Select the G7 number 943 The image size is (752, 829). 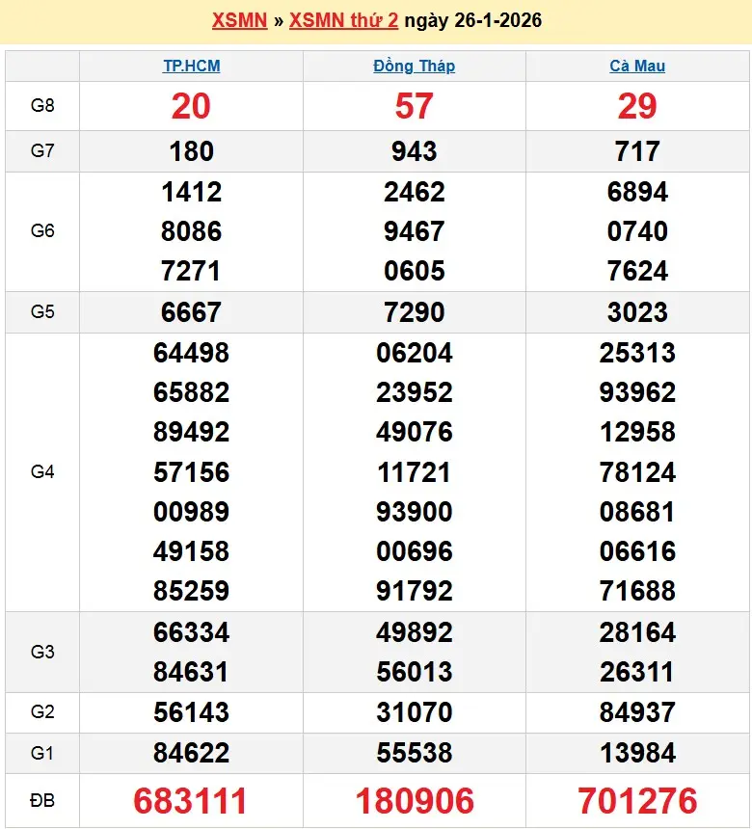[x=415, y=151]
